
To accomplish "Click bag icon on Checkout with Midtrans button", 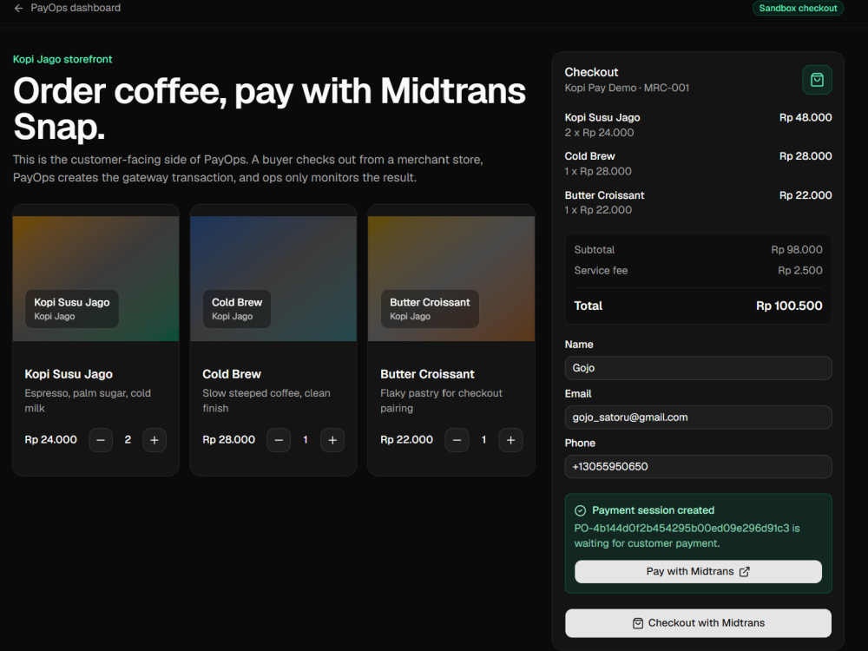I will tap(638, 623).
